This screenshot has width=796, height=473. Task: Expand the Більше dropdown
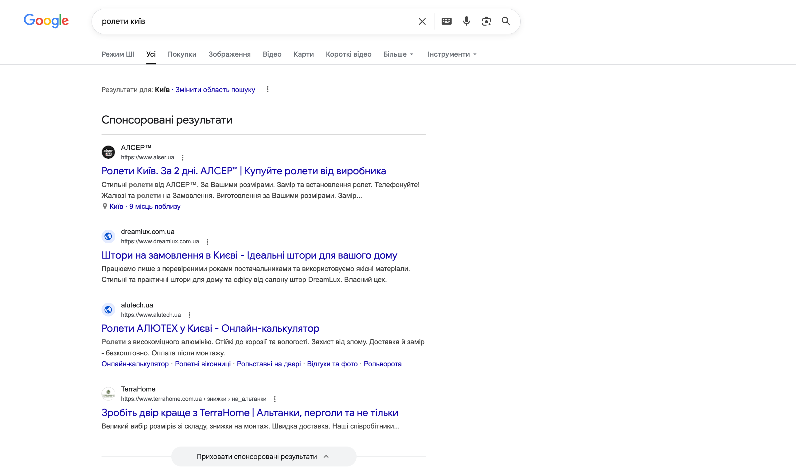point(398,54)
